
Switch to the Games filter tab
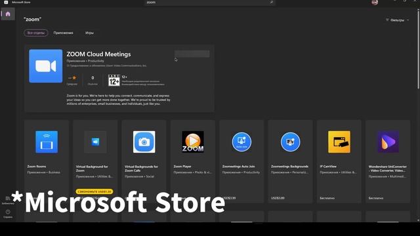pos(89,33)
